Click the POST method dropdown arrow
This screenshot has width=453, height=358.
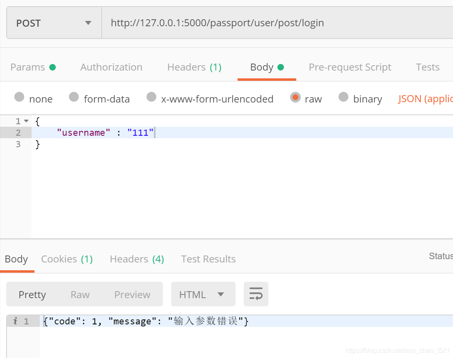[x=88, y=23]
